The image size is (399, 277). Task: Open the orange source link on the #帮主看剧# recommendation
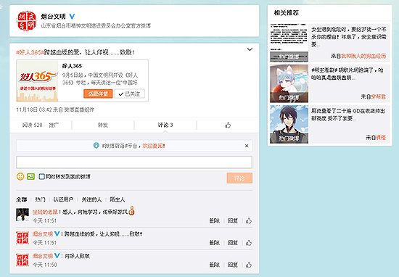[379, 96]
